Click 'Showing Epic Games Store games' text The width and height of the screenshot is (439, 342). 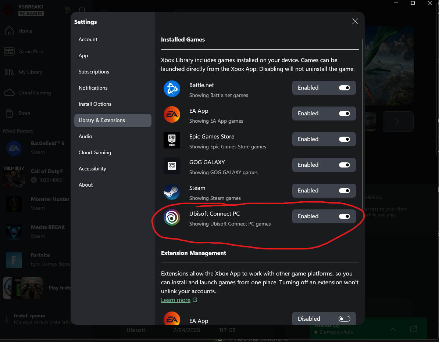[x=227, y=147]
